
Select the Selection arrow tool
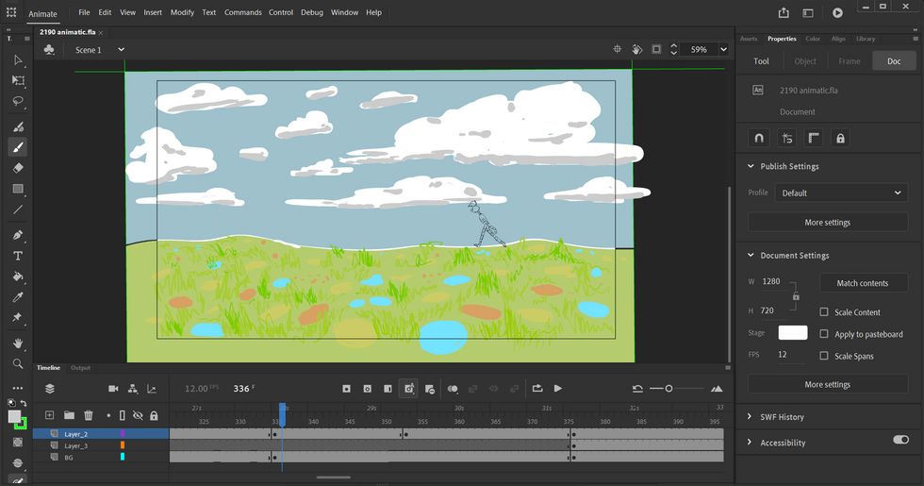coord(18,59)
